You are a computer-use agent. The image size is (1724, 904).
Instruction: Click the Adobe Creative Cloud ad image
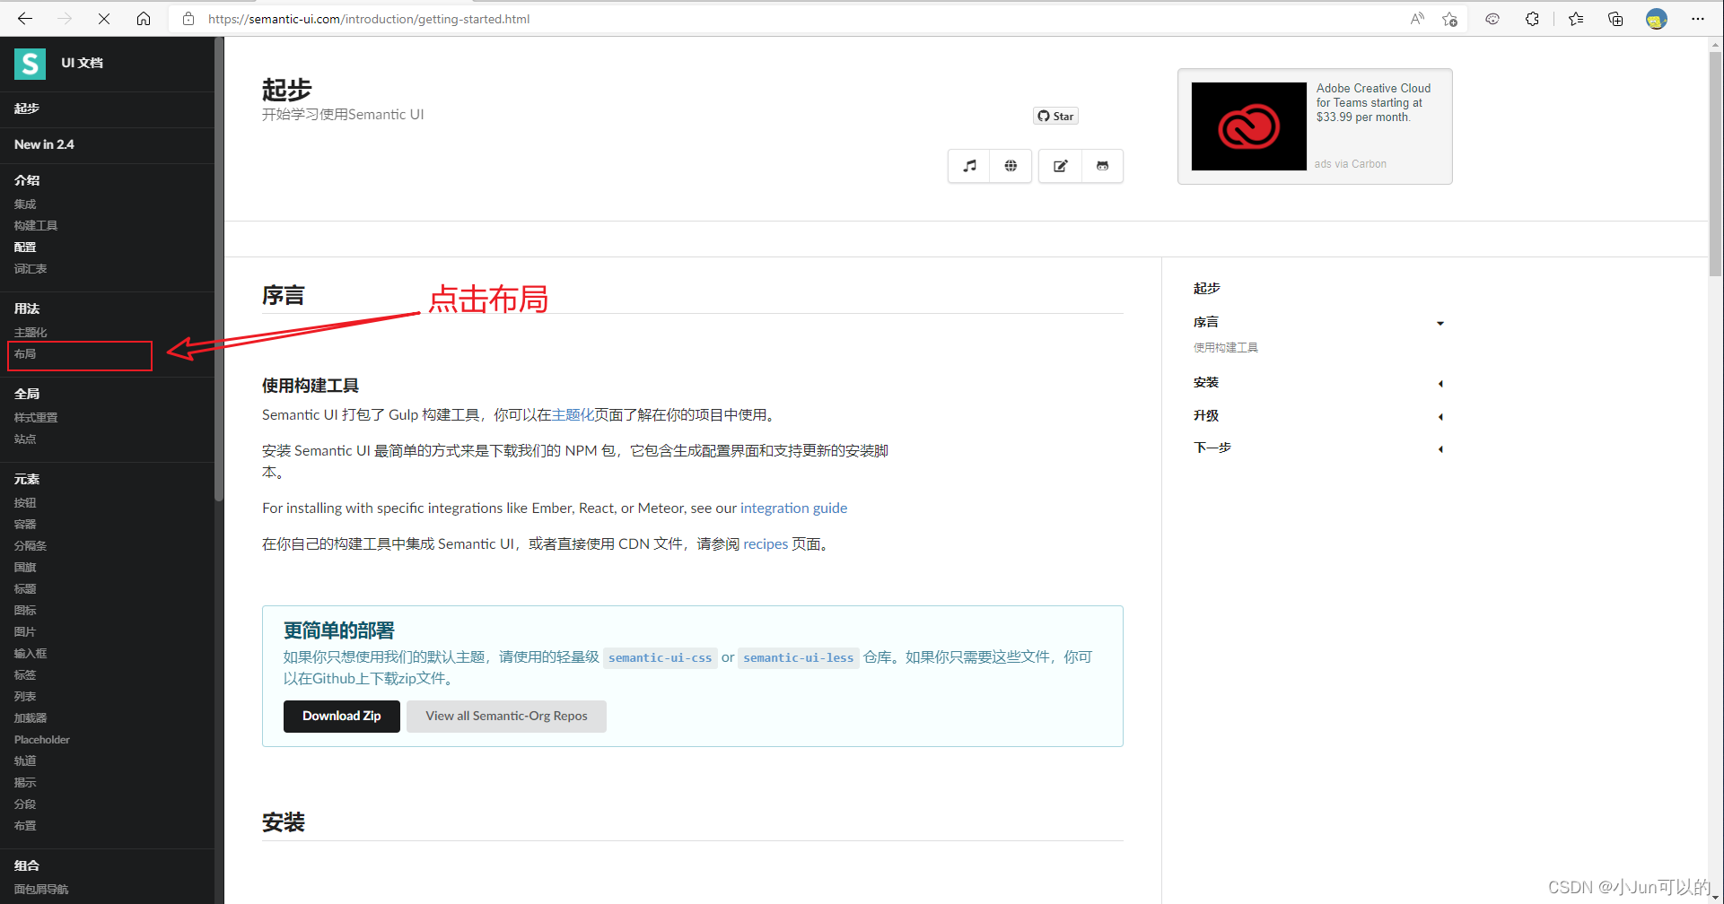click(x=1248, y=126)
